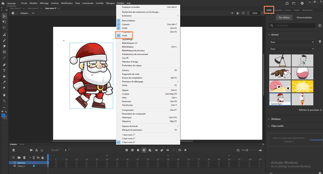Play the timeline animation
Screen dimensions: 323x174
tap(186, 150)
